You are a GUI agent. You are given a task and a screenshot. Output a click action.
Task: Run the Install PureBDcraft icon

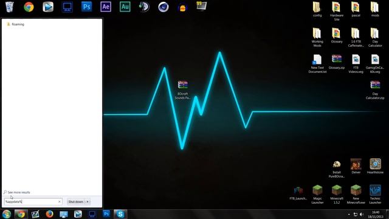[336, 169]
